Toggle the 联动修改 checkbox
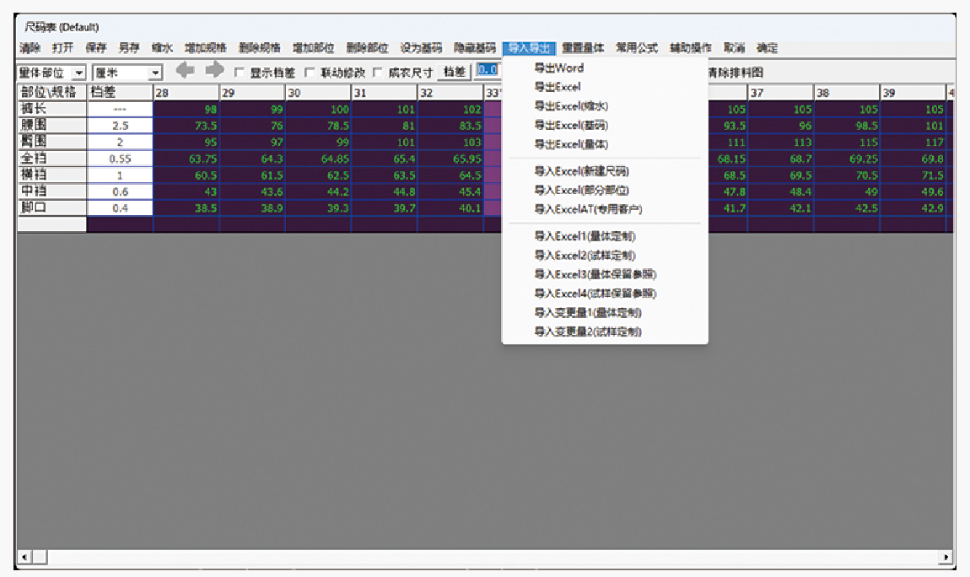This screenshot has height=577, width=970. 310,73
